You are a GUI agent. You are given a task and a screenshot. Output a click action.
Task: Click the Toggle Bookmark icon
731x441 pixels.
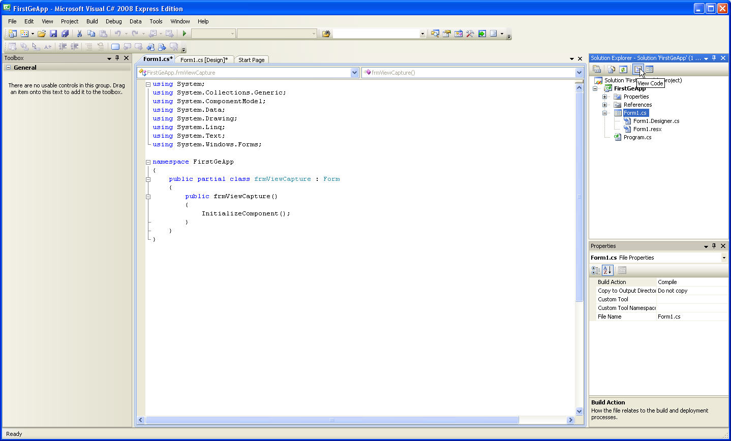click(115, 47)
